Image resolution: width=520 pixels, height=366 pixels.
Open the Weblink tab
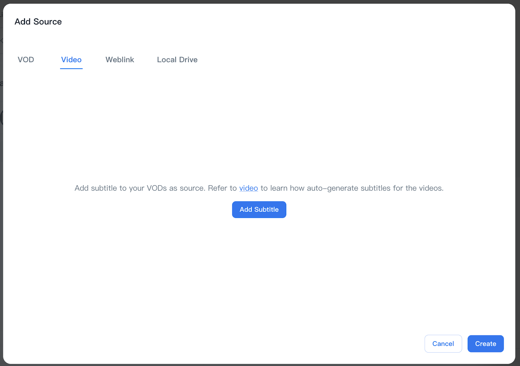point(120,60)
